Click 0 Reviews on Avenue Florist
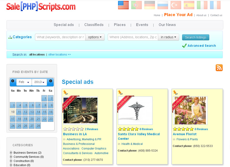The image size is (230, 167). 201,129
